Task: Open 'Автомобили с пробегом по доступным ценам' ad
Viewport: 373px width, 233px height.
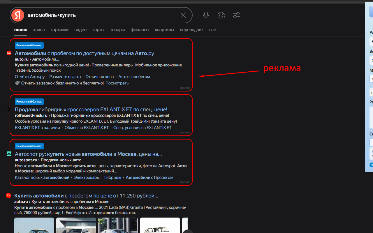Action: pos(85,53)
